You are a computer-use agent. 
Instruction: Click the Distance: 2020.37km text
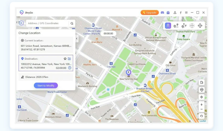[37, 77]
